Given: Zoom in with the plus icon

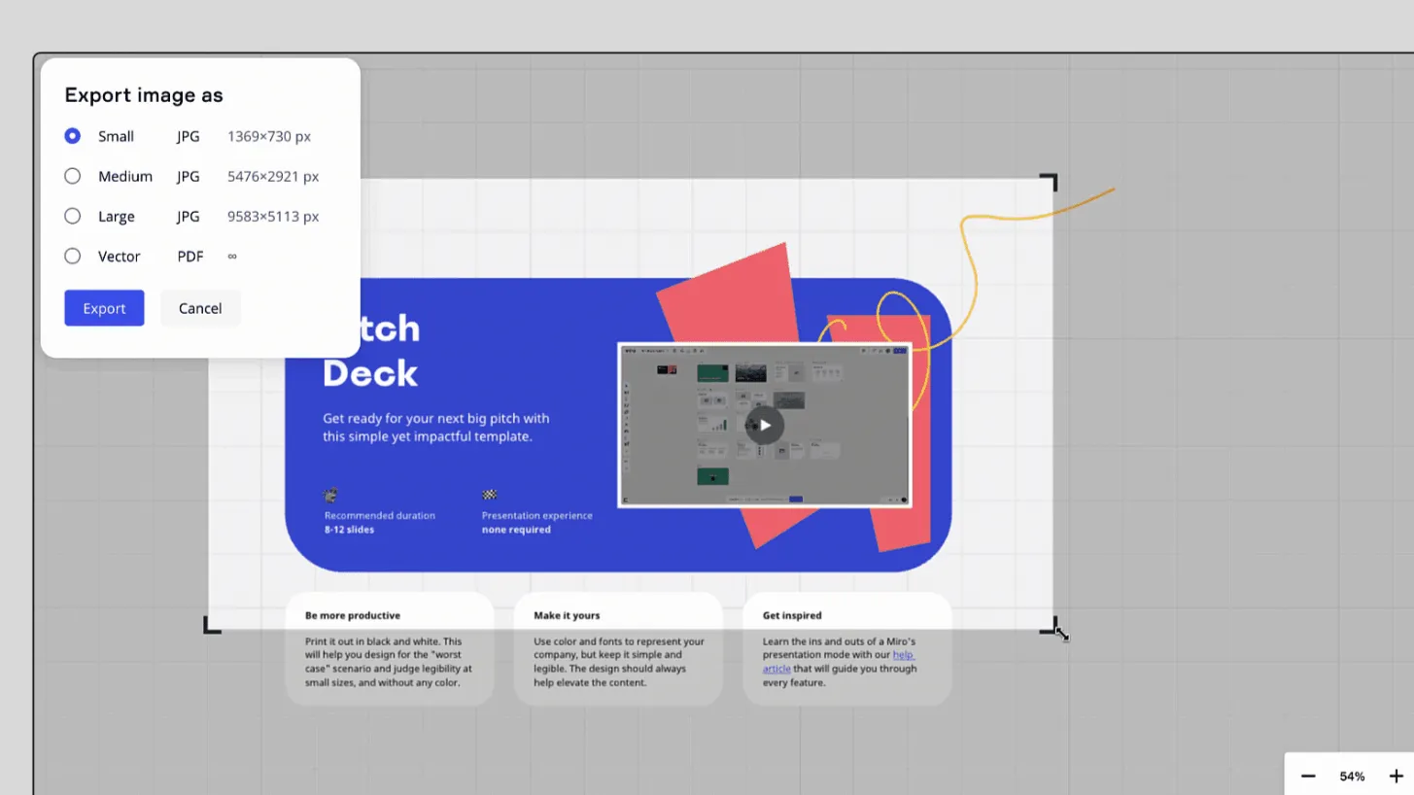Looking at the screenshot, I should (1396, 776).
